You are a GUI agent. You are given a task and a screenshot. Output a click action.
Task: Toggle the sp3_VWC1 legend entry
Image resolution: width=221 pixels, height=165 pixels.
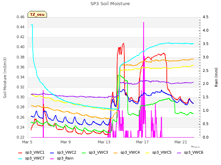(x=31, y=153)
